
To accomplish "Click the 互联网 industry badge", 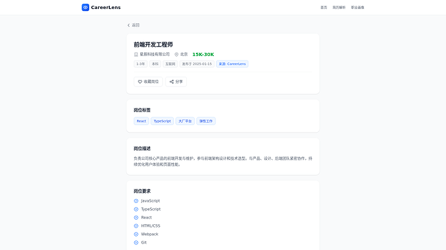I will [x=171, y=64].
